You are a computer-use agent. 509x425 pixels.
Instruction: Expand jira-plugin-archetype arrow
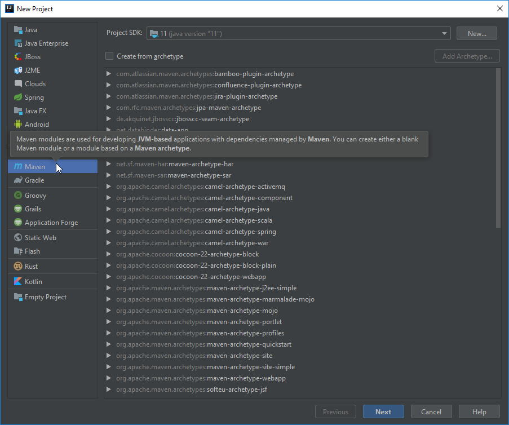click(x=109, y=96)
